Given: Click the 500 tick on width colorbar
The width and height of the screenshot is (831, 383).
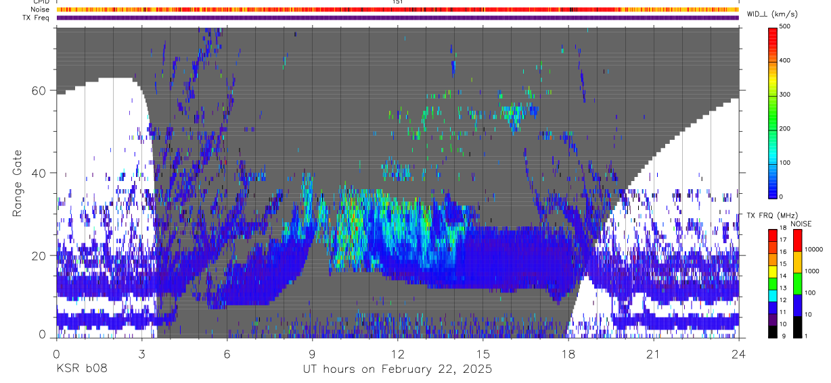Looking at the screenshot, I should (786, 26).
